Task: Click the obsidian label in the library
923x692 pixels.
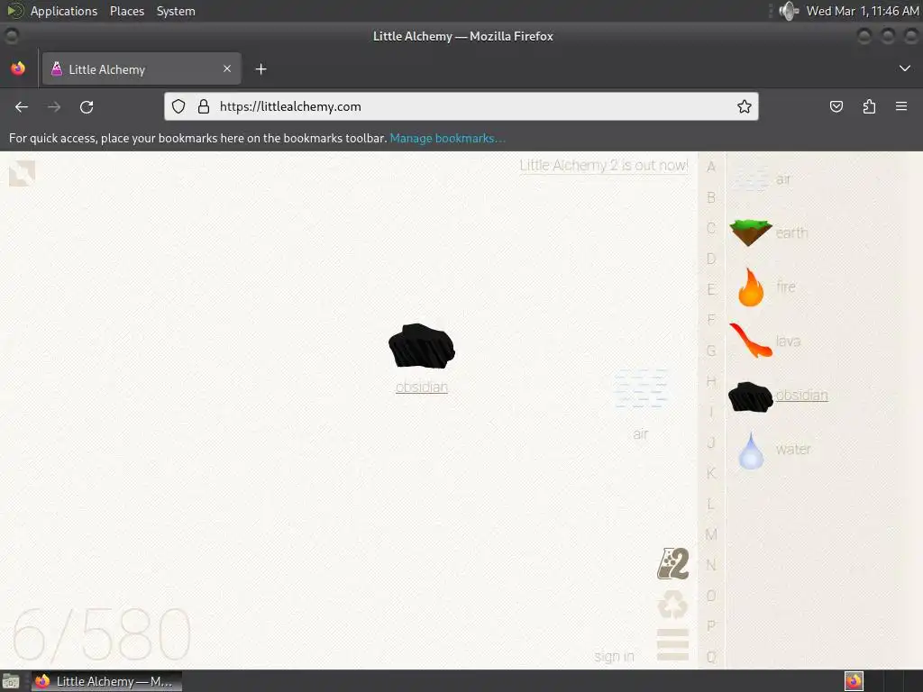Action: [801, 395]
